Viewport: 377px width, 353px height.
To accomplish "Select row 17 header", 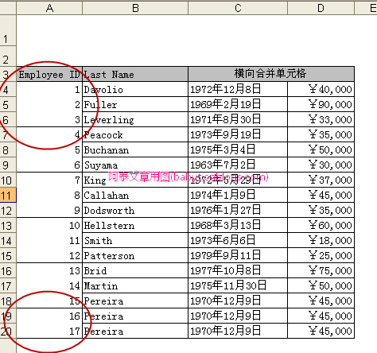I will 8,286.
